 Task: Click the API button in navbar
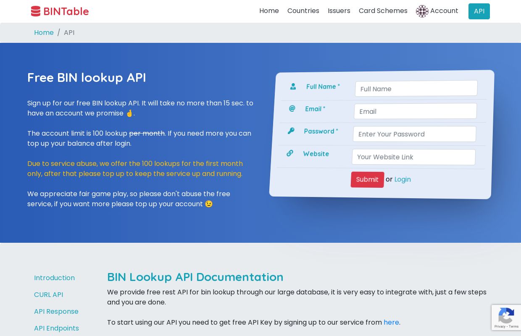[479, 11]
